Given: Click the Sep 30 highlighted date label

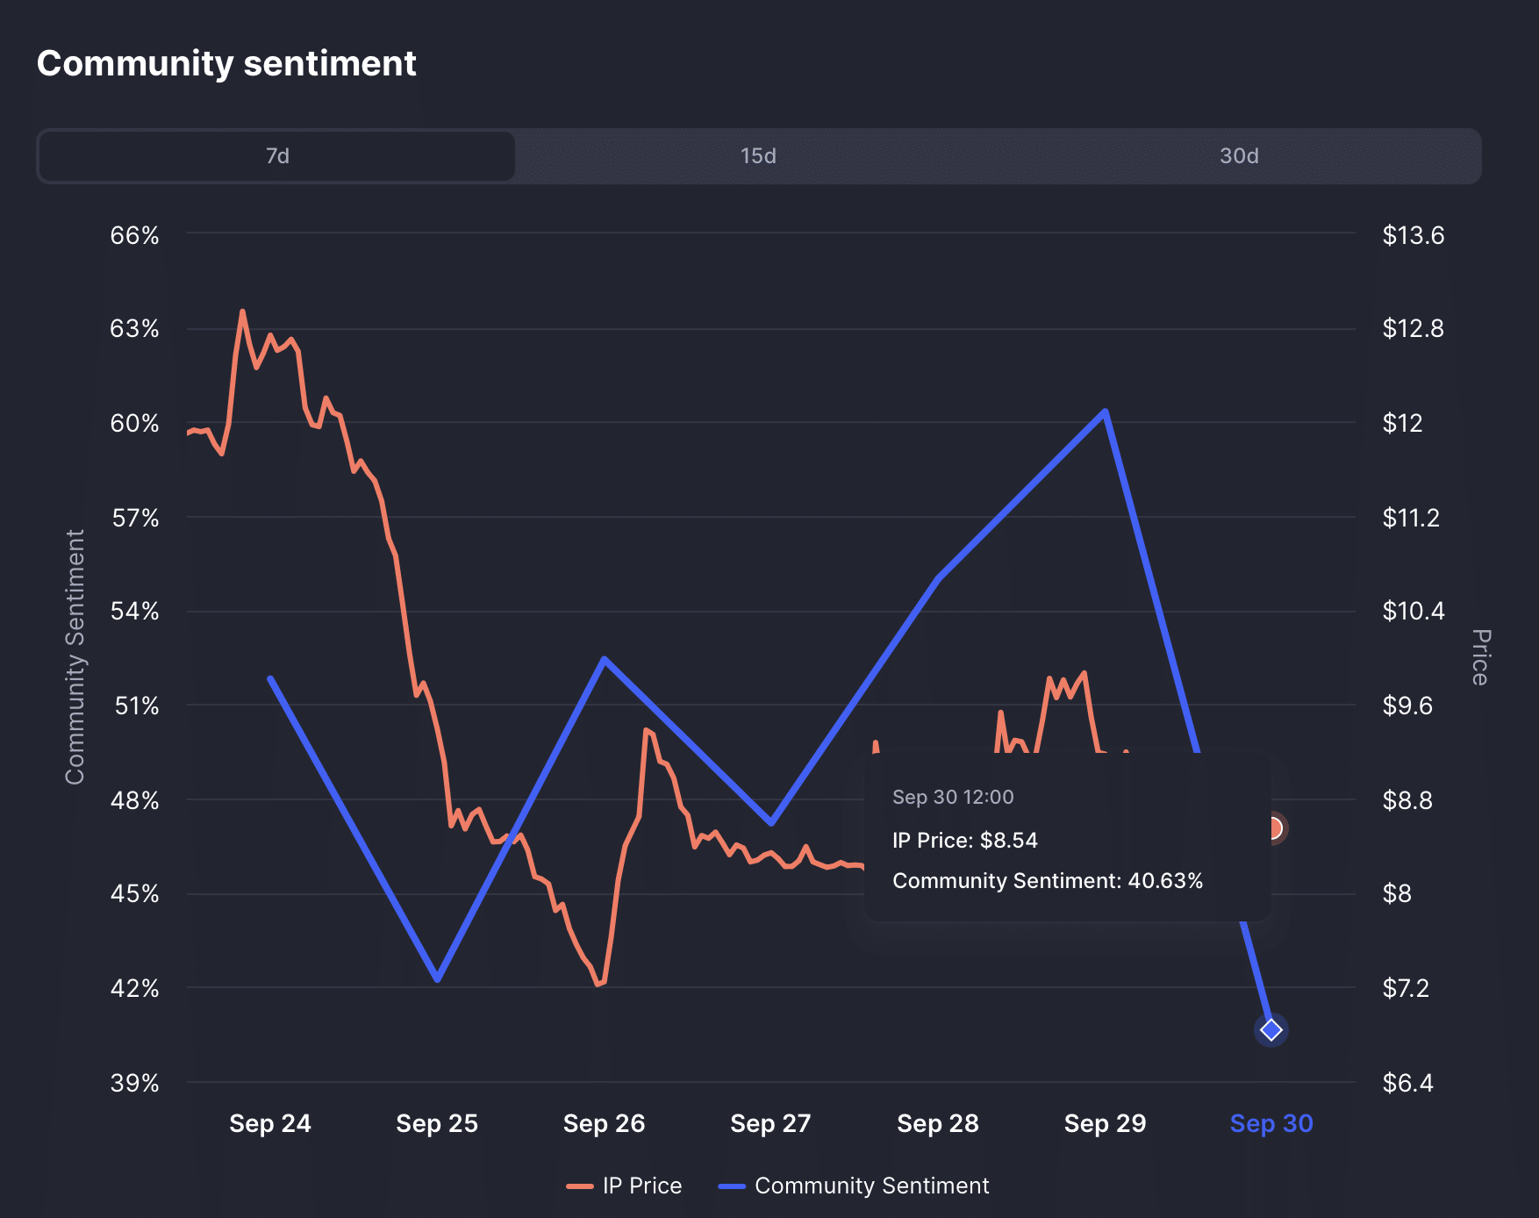Looking at the screenshot, I should tap(1271, 1123).
